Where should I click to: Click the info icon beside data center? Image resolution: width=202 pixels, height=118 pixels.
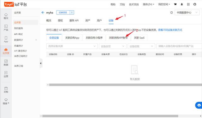(x=171, y=13)
